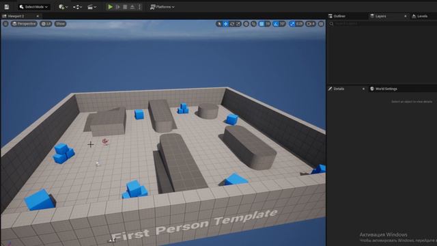Open the Cinematics clapperboard dropdown
The width and height of the screenshot is (437, 246).
[x=91, y=7]
